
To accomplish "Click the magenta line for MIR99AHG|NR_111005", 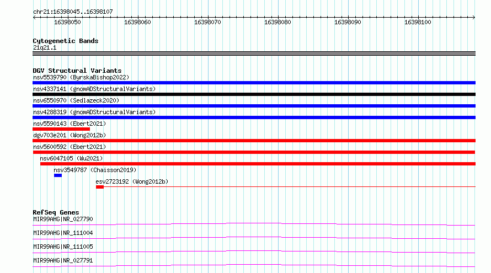I will (x=254, y=251).
